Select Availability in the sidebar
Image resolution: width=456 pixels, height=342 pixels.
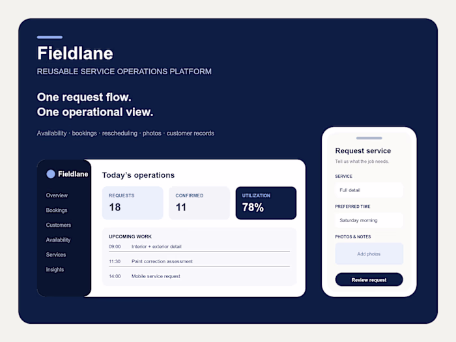(58, 240)
